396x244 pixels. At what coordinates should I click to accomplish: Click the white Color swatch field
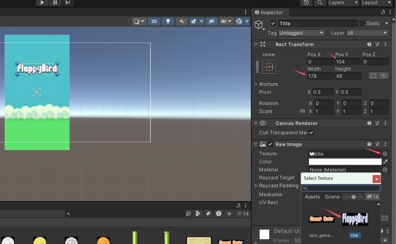click(x=345, y=162)
